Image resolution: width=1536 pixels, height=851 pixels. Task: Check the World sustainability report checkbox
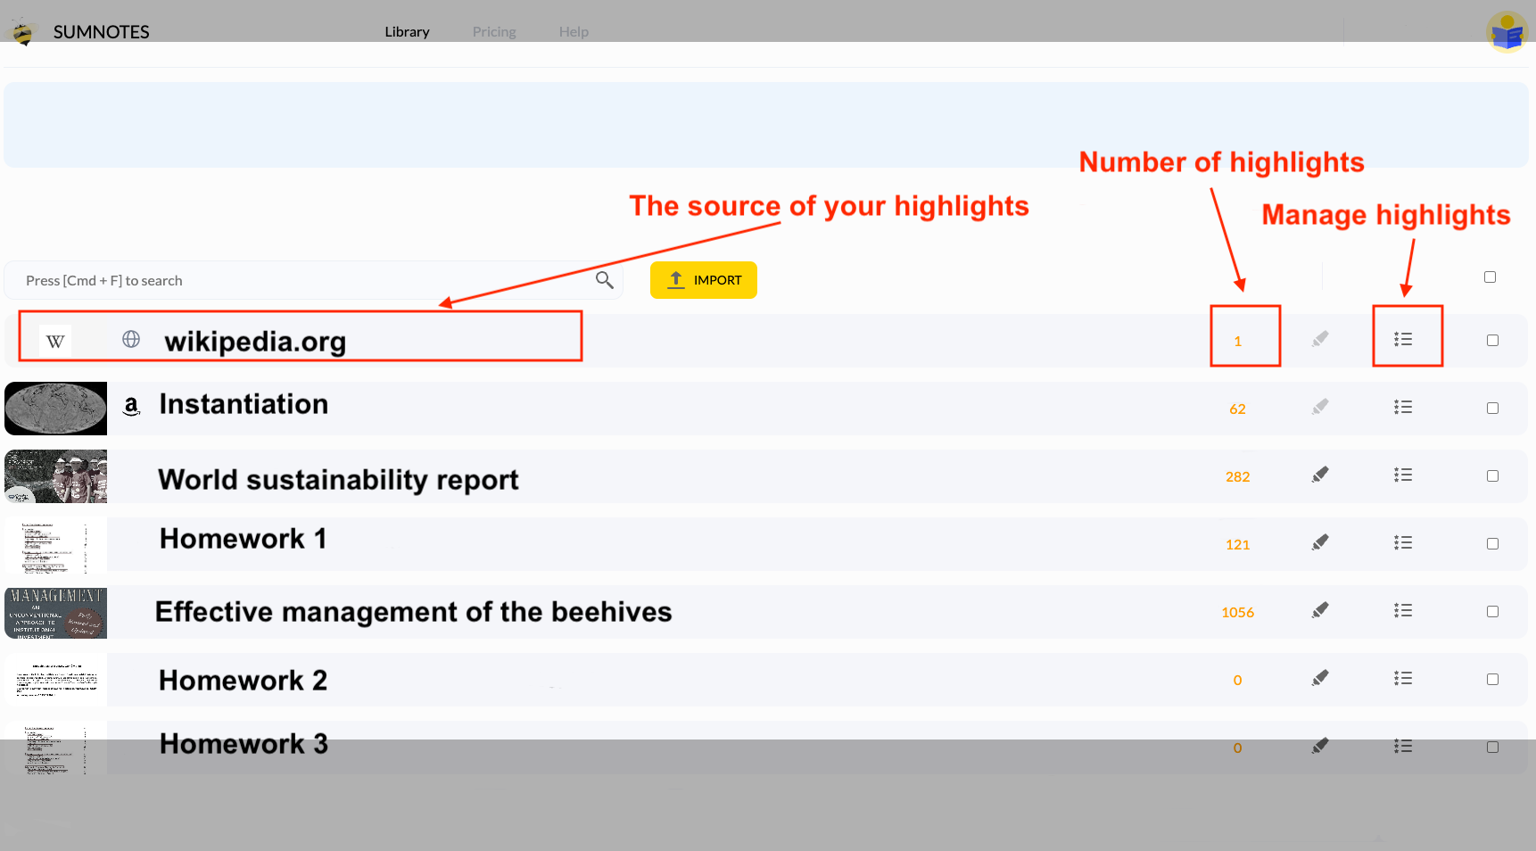click(1492, 476)
